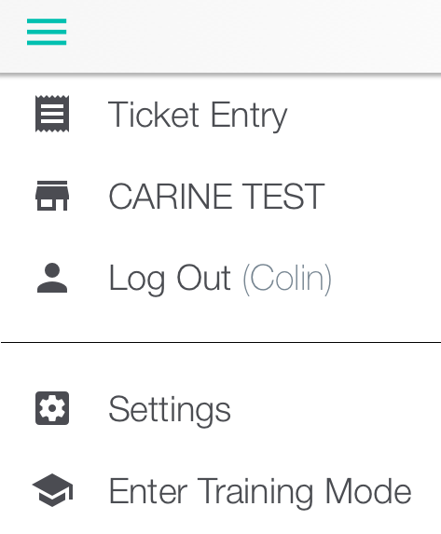Click the storefront icon beside CARINE TEST
The width and height of the screenshot is (441, 534).
click(52, 196)
